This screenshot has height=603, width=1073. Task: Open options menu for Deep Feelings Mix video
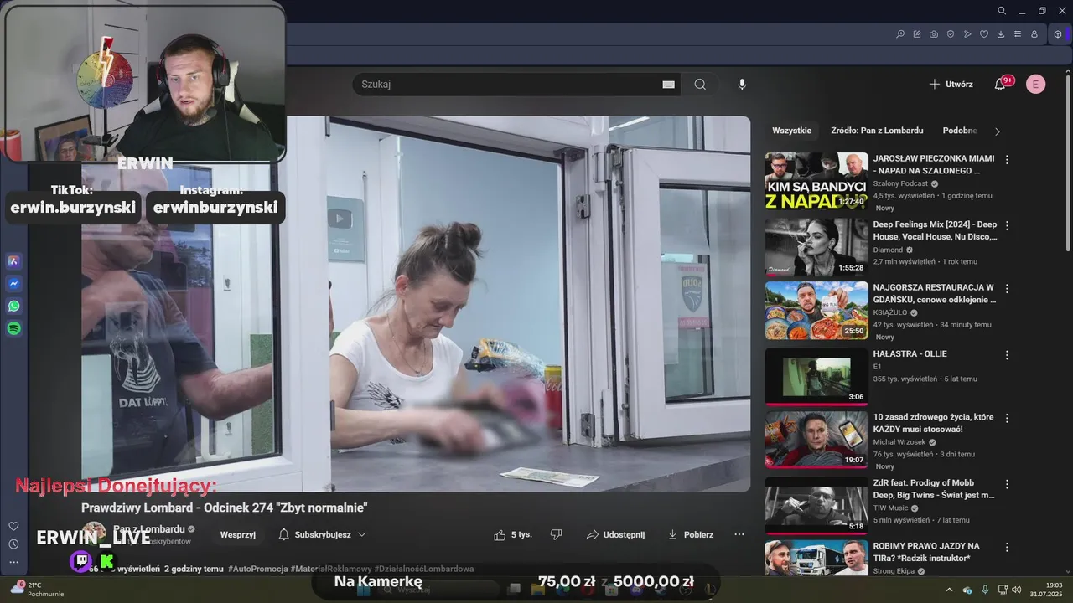pos(1007,225)
